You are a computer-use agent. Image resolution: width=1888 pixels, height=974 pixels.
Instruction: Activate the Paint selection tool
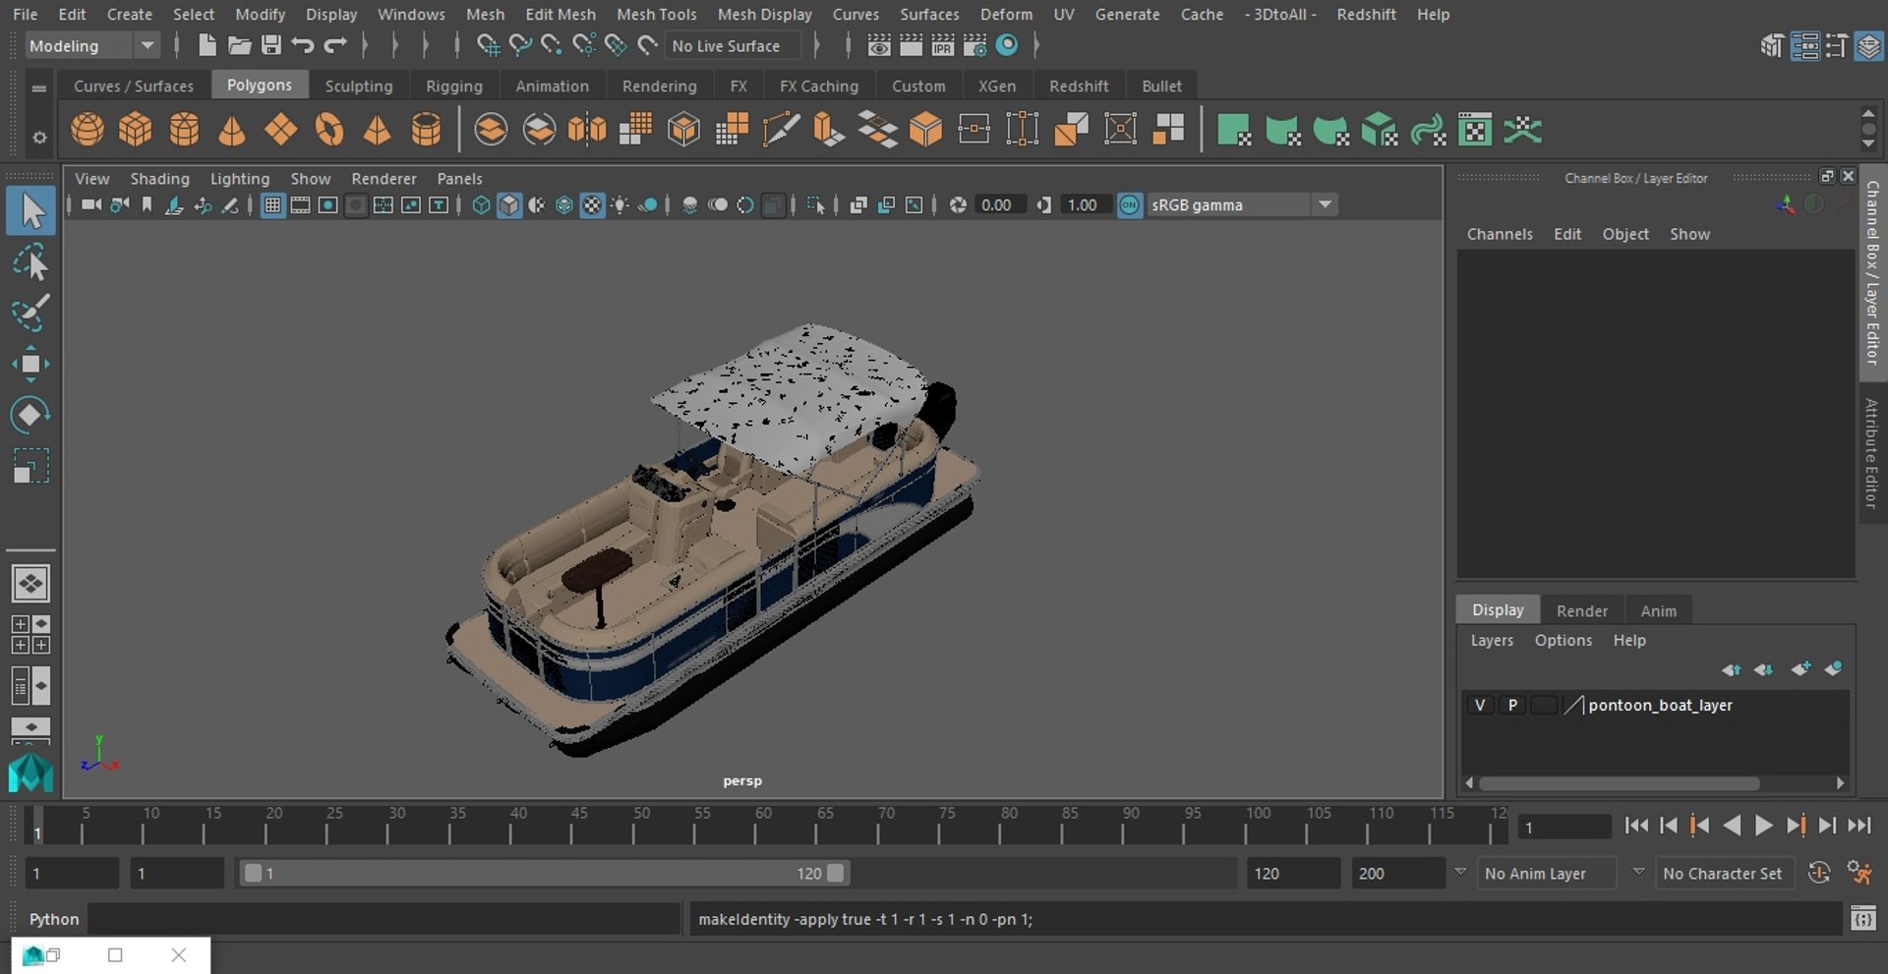[30, 313]
